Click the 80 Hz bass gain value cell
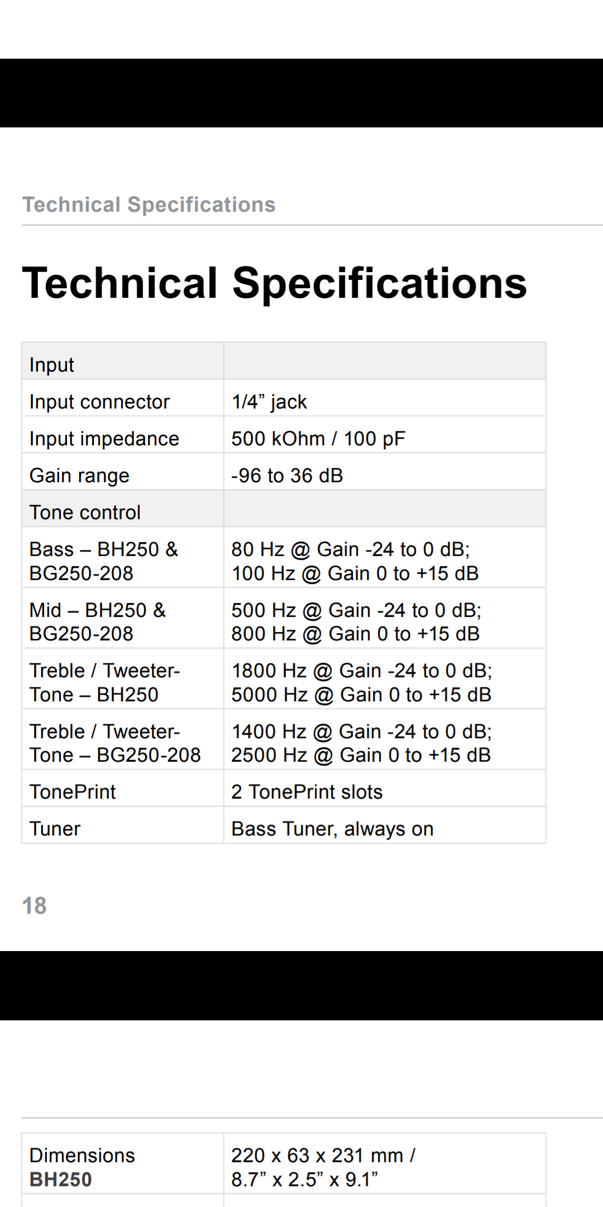Viewport: 603px width, 1207px height. point(385,557)
